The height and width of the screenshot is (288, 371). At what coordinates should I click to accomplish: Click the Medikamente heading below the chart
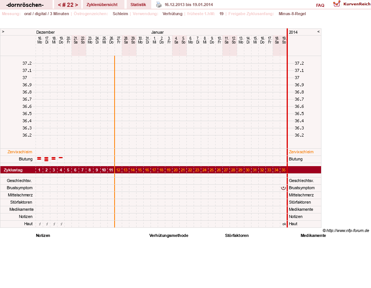tap(313, 235)
